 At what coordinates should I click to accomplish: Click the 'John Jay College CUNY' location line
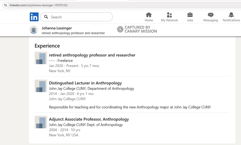point(67,99)
